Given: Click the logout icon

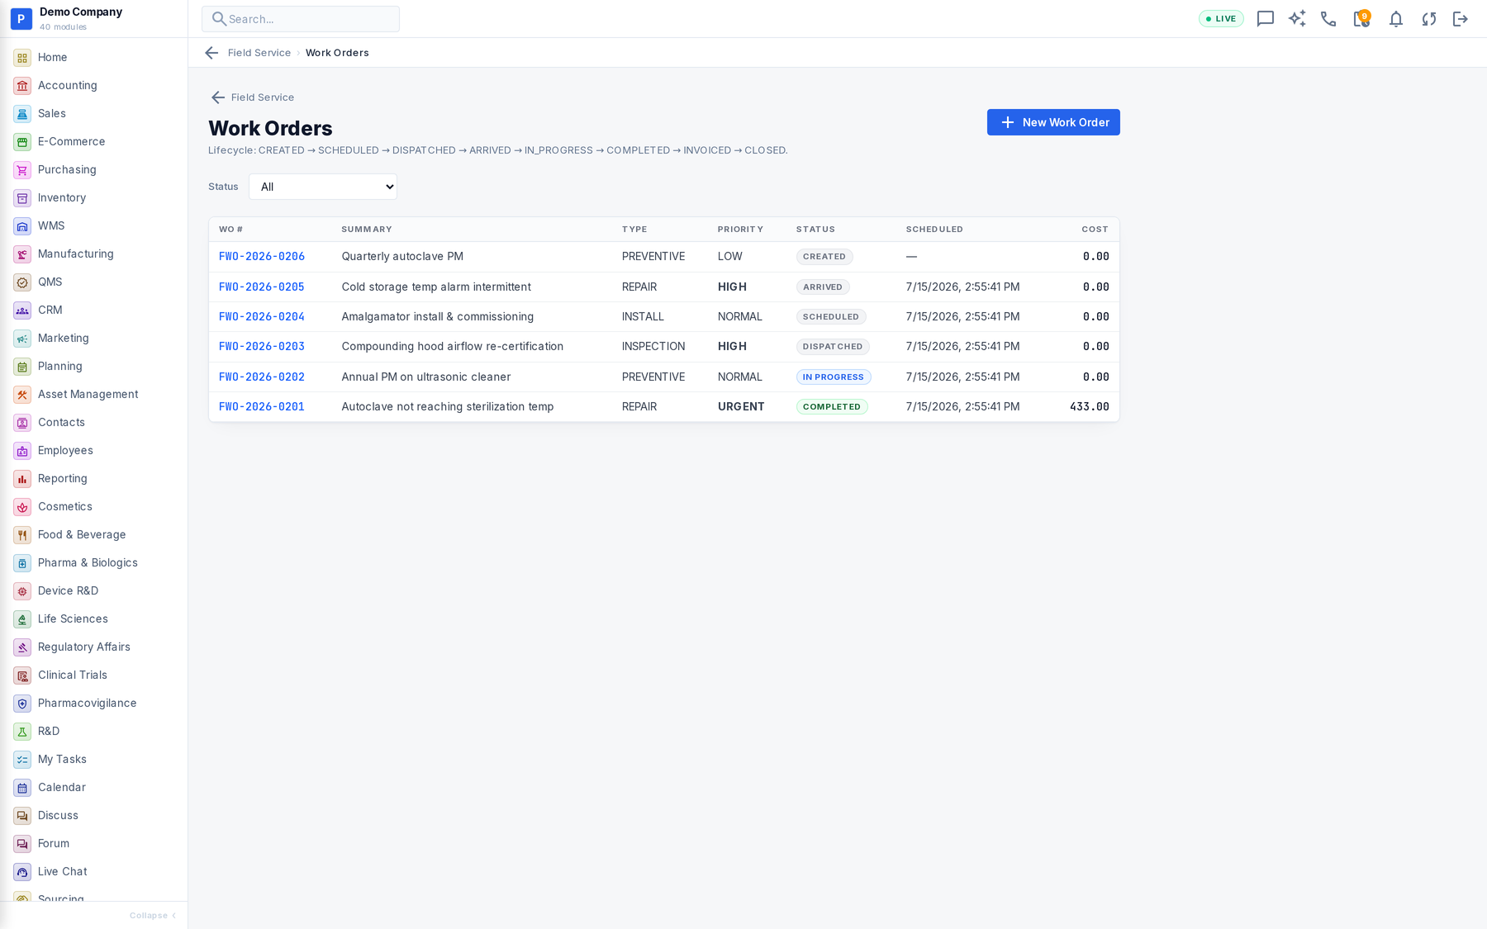Looking at the screenshot, I should tap(1461, 19).
